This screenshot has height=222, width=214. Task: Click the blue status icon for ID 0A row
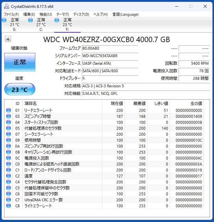point(8,146)
